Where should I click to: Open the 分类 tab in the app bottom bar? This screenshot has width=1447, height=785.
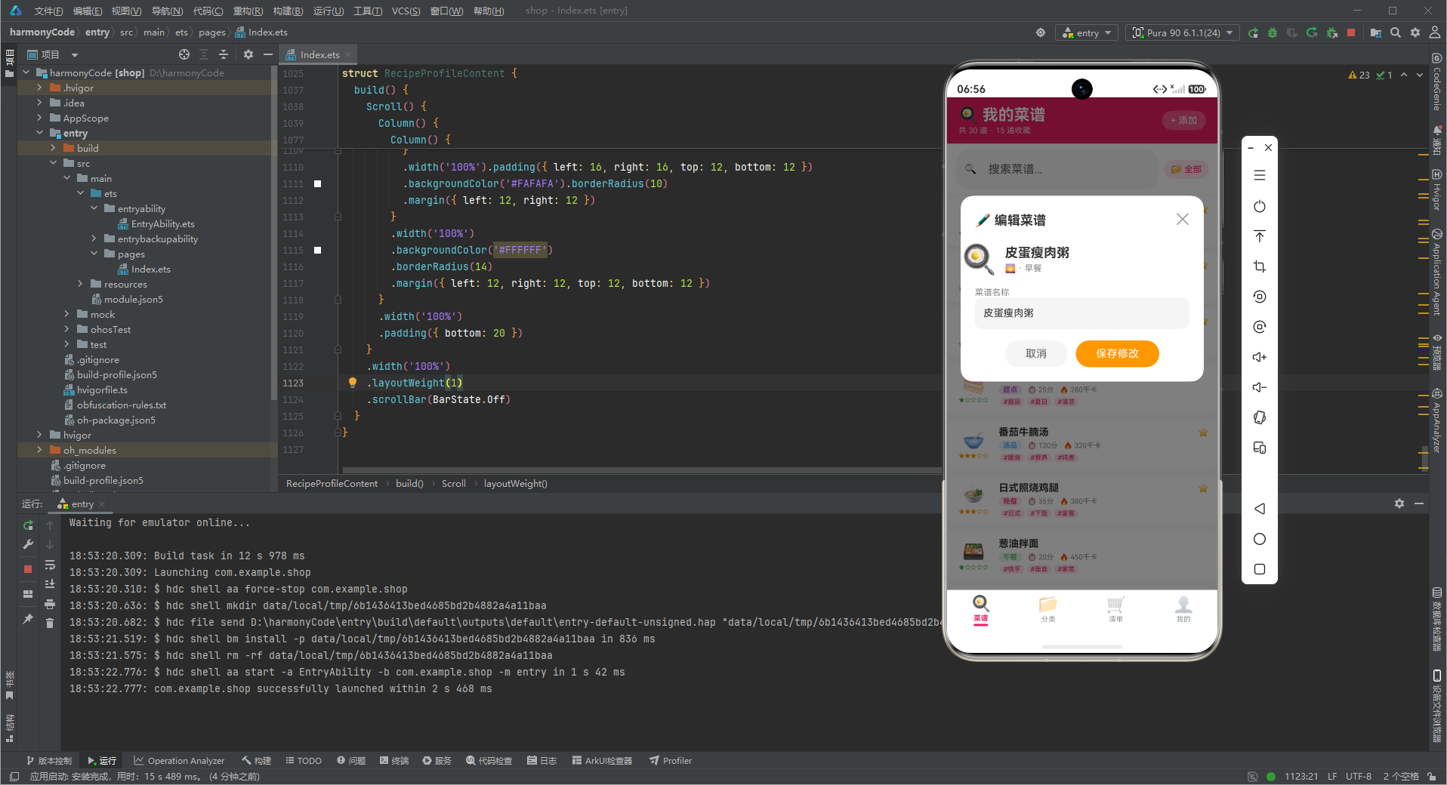(1048, 609)
